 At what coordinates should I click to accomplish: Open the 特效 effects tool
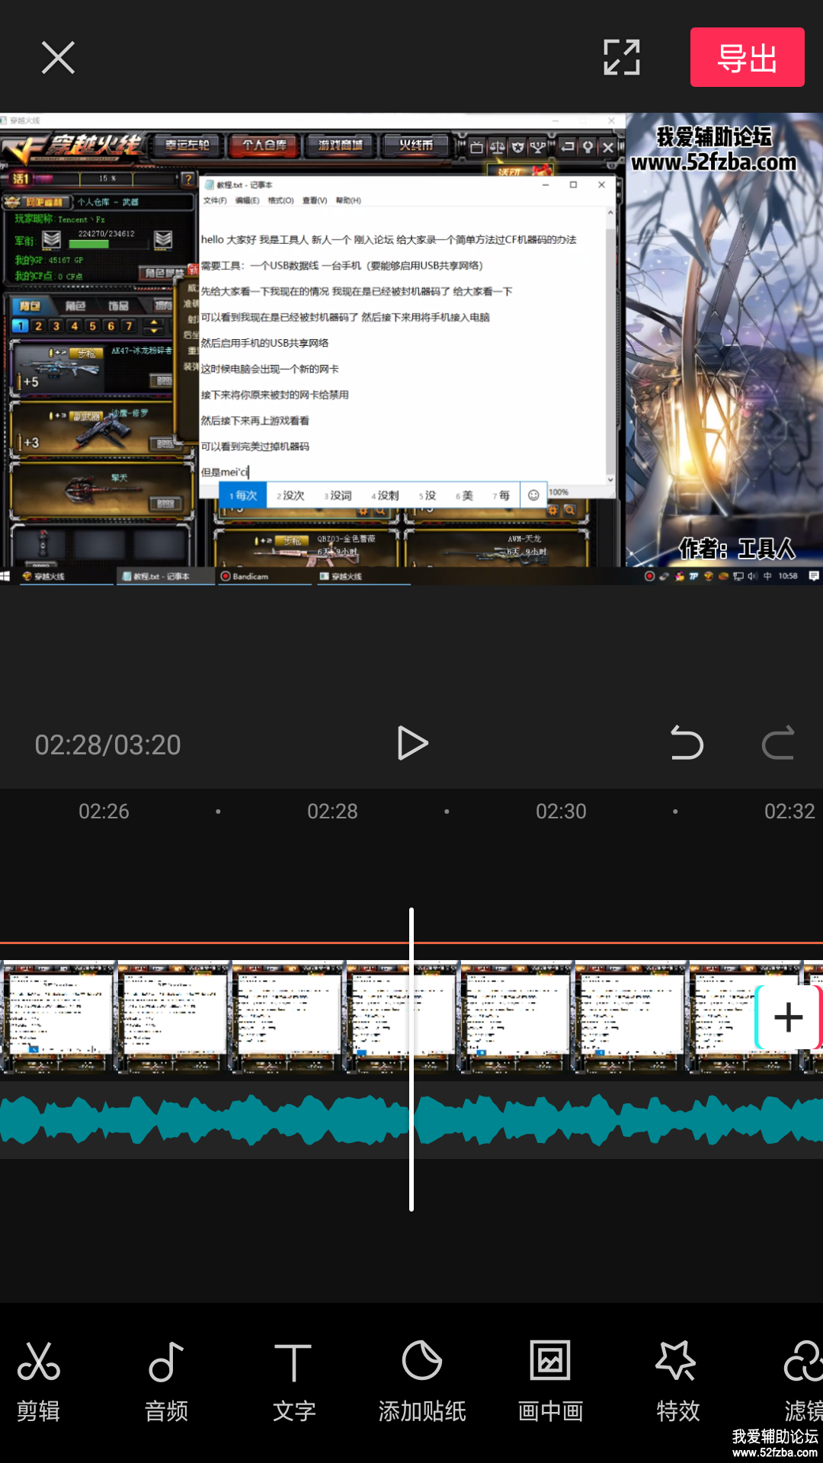click(x=677, y=1381)
